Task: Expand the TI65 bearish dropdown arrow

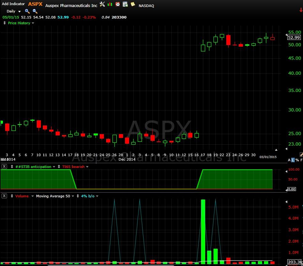Action: pos(87,167)
